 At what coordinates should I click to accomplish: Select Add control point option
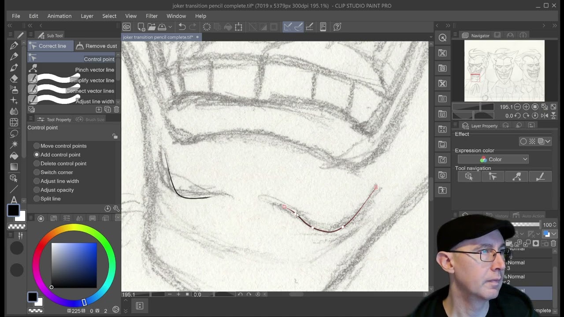tap(57, 155)
